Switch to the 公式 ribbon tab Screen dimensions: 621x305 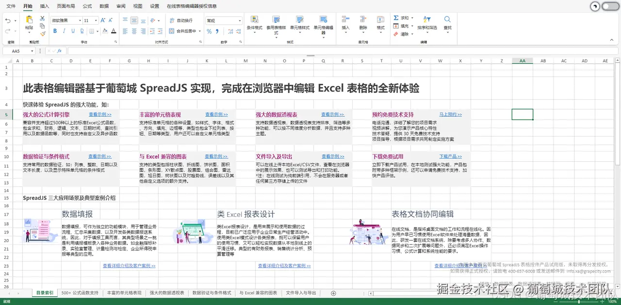click(x=87, y=6)
